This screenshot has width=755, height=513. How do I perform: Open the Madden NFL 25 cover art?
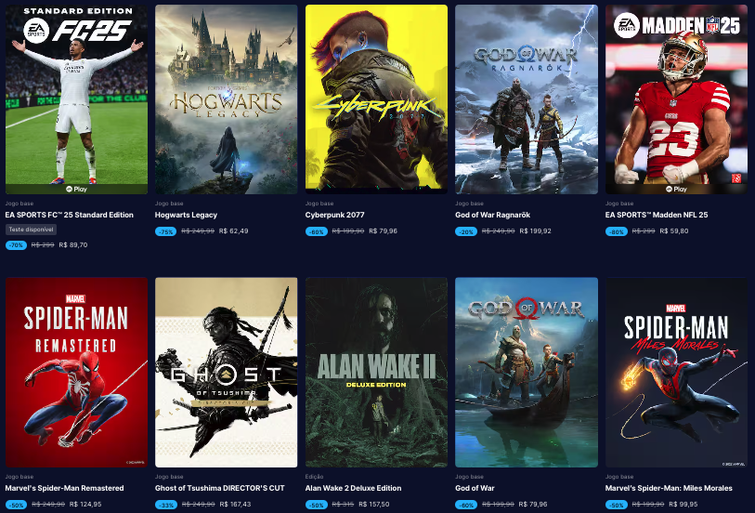pos(676,99)
